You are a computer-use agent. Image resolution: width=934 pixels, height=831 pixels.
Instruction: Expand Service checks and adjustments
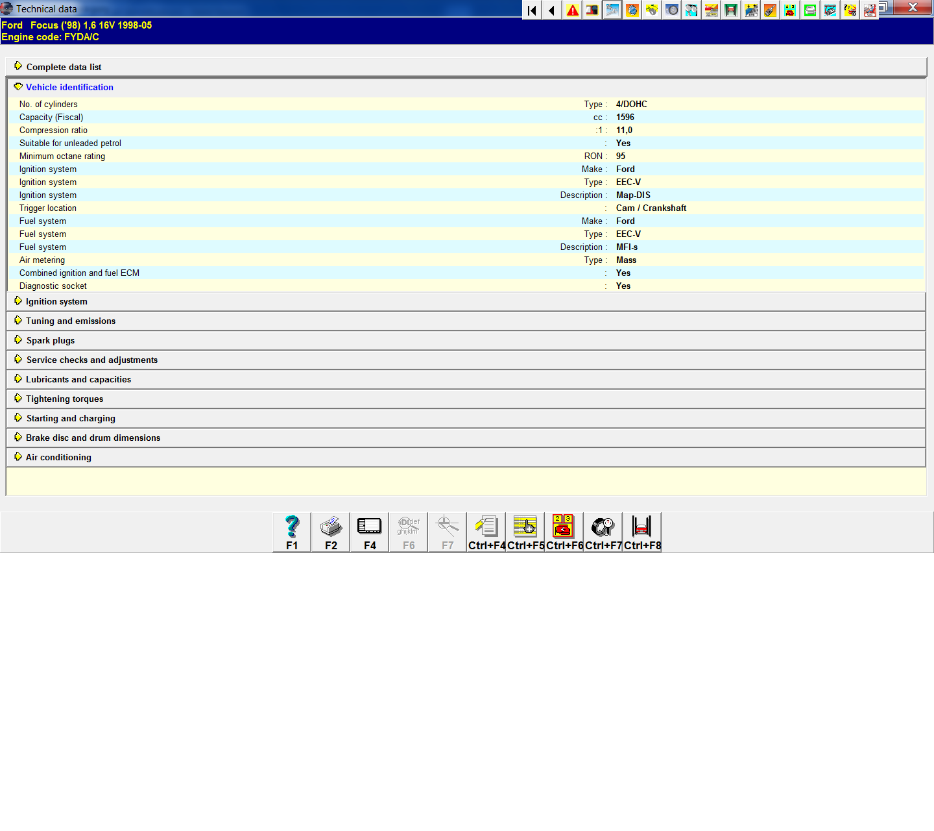(x=466, y=360)
